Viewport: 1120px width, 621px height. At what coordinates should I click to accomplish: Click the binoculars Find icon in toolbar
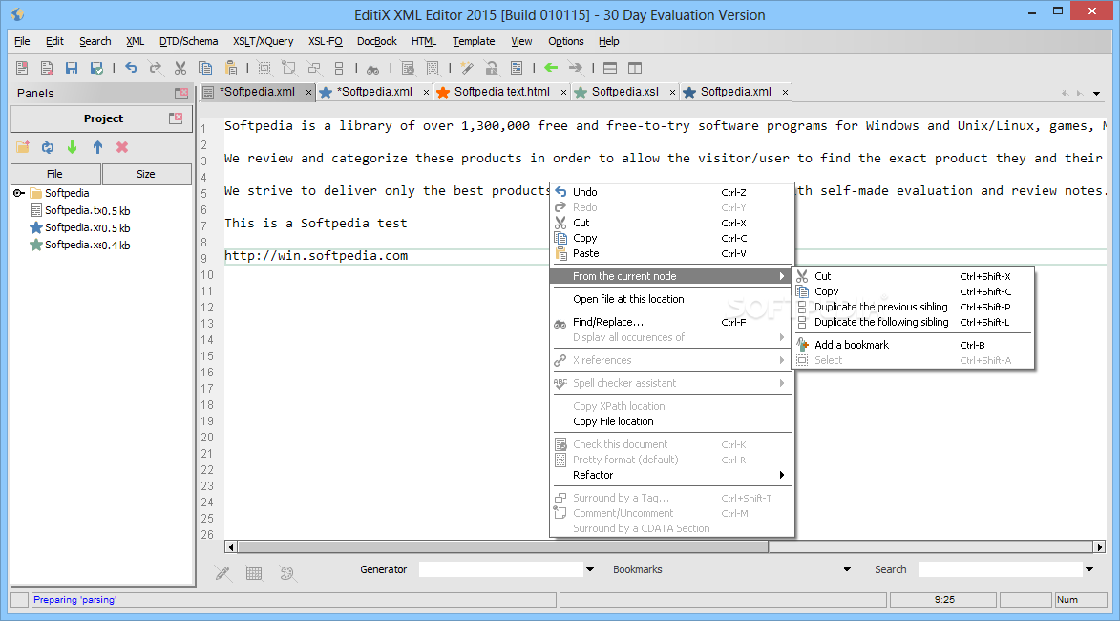tap(373, 69)
